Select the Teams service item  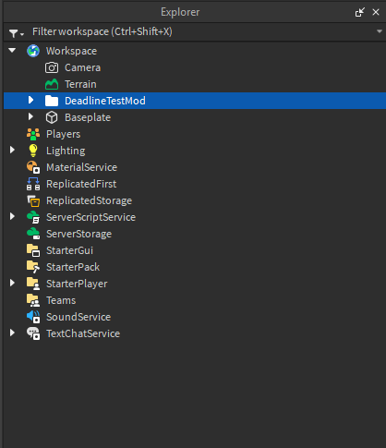(x=195, y=300)
